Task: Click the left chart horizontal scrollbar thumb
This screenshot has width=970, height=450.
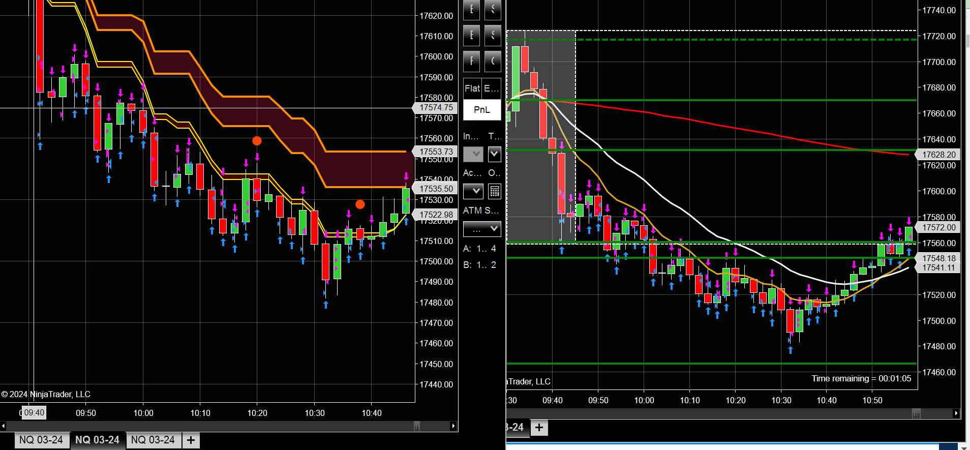Action: [x=417, y=426]
